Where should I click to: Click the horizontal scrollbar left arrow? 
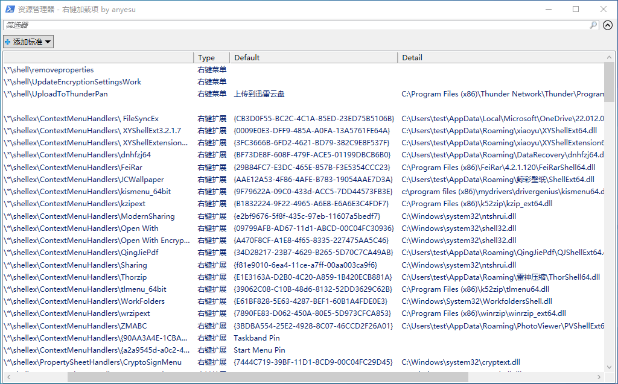8,377
